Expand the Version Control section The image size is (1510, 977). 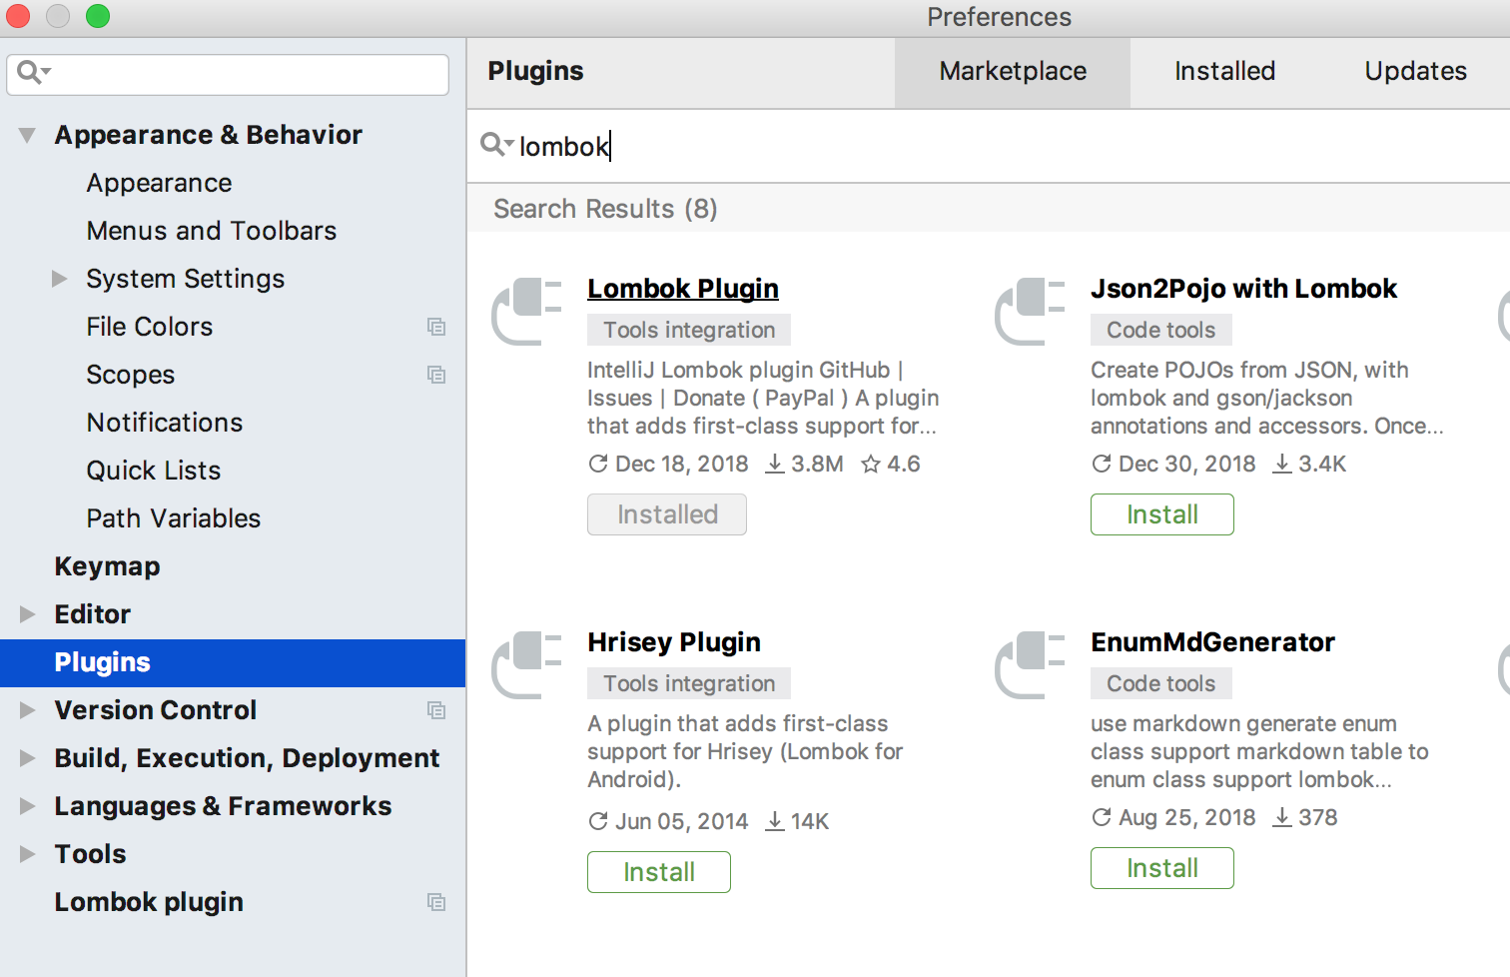(27, 710)
